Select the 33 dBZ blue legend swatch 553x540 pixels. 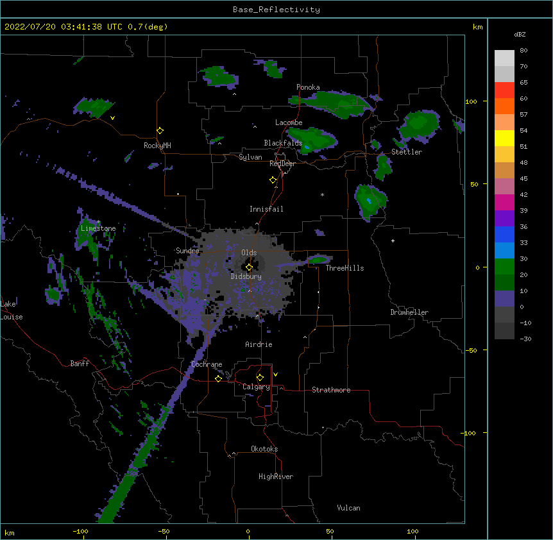point(504,234)
